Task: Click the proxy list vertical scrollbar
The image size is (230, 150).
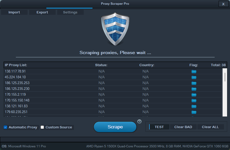Action: pyautogui.click(x=225, y=92)
